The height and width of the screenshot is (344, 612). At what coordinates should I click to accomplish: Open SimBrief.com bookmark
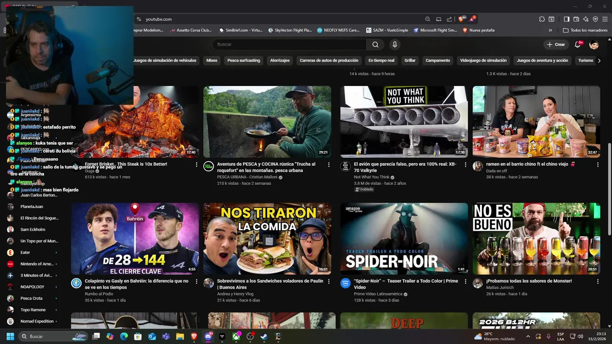point(240,30)
